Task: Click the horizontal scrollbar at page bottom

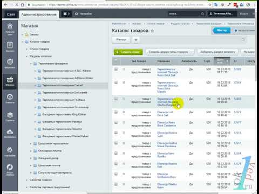Action: tap(153, 193)
